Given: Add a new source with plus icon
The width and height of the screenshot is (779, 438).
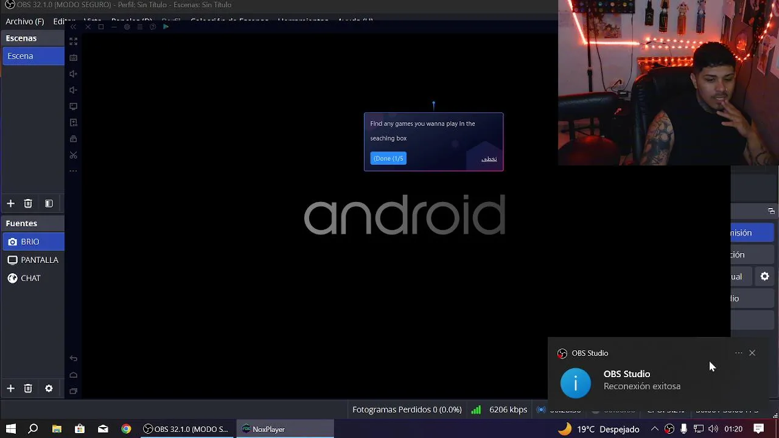Looking at the screenshot, I should tap(10, 389).
